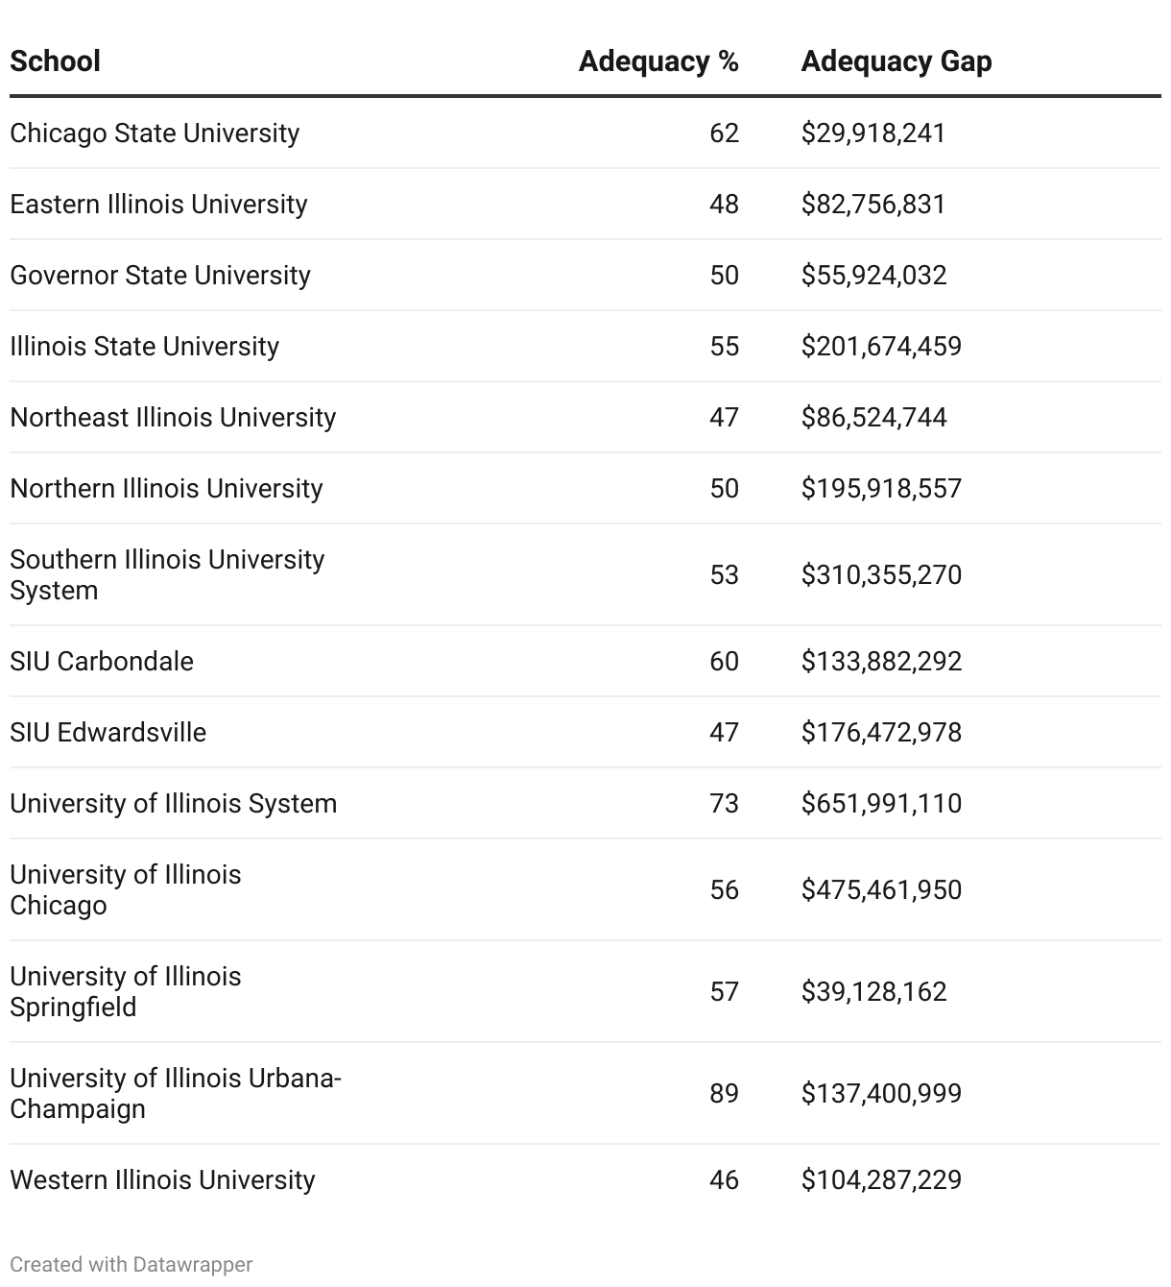The width and height of the screenshot is (1171, 1287).
Task: Click the Illinois State University name
Action: tap(145, 346)
